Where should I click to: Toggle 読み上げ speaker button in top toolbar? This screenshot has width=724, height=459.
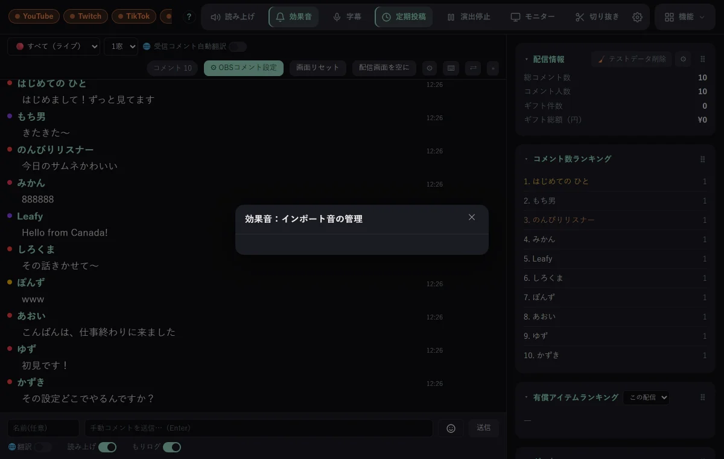(233, 17)
